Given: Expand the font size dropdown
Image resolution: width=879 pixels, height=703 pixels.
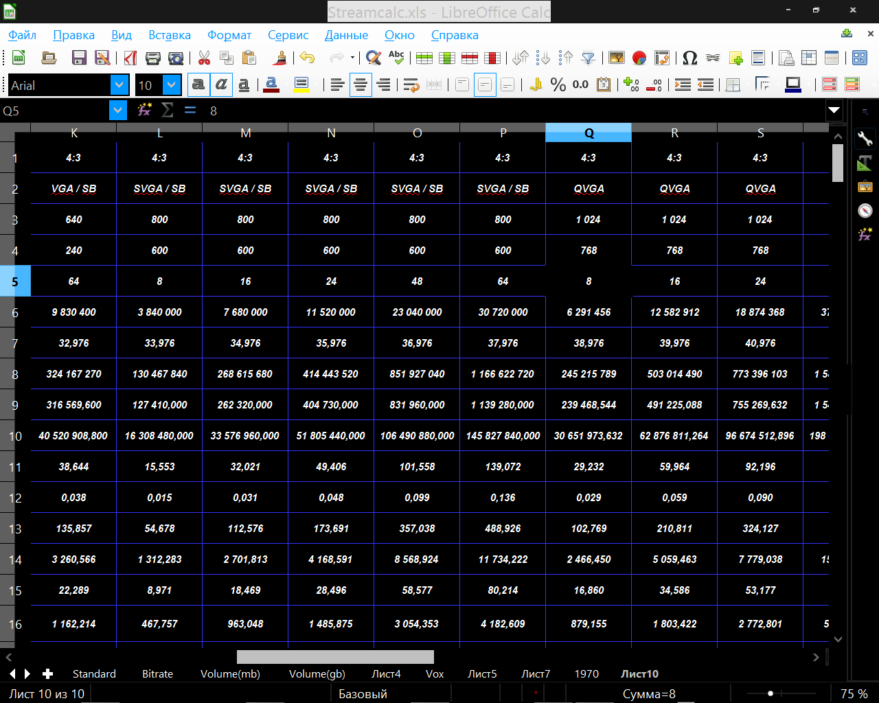Looking at the screenshot, I should coord(172,85).
